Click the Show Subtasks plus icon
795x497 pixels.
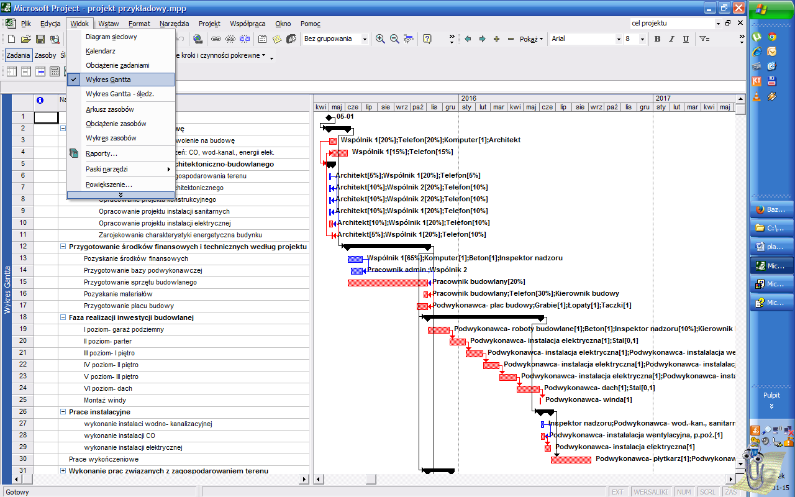tap(496, 39)
